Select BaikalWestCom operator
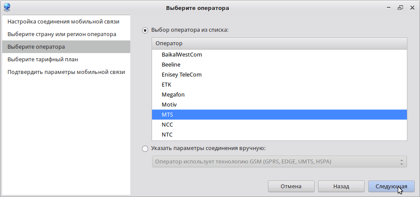Viewport: 420px width, 197px height. (182, 55)
